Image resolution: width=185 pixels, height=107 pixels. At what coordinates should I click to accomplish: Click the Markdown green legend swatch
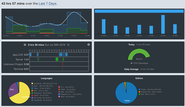[32, 93]
